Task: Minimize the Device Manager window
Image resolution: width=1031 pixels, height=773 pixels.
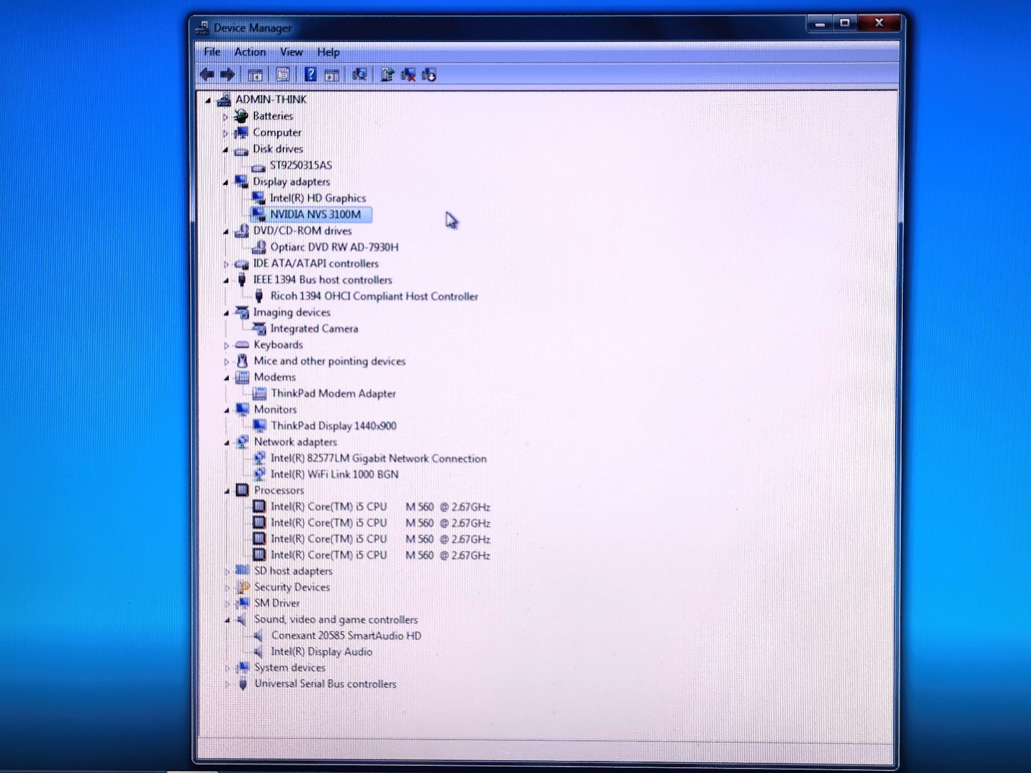Action: click(820, 23)
